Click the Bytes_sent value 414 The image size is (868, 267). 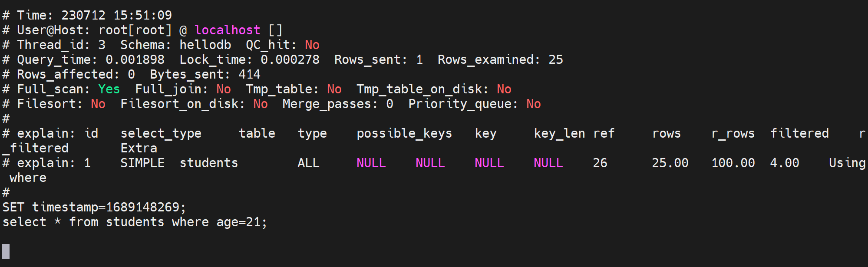pos(249,74)
